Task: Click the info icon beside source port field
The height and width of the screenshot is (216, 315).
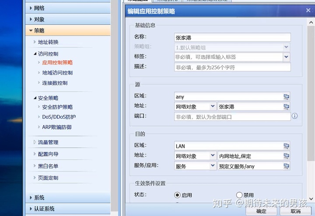Action: pyautogui.click(x=294, y=116)
